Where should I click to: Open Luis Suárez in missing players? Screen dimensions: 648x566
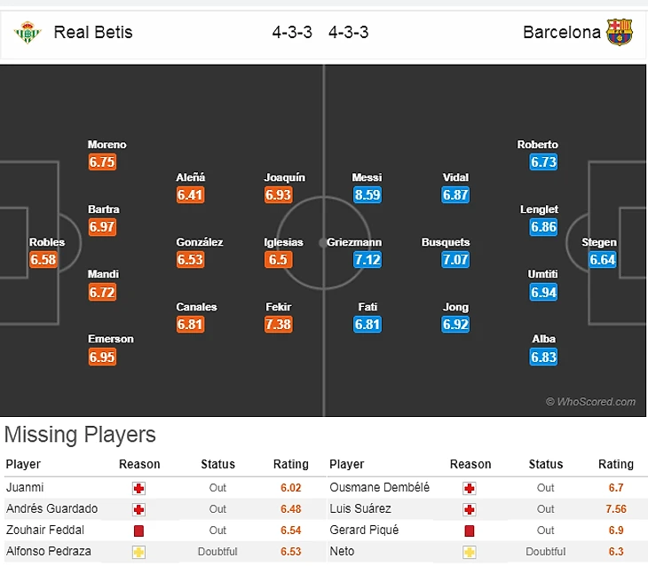pos(360,509)
